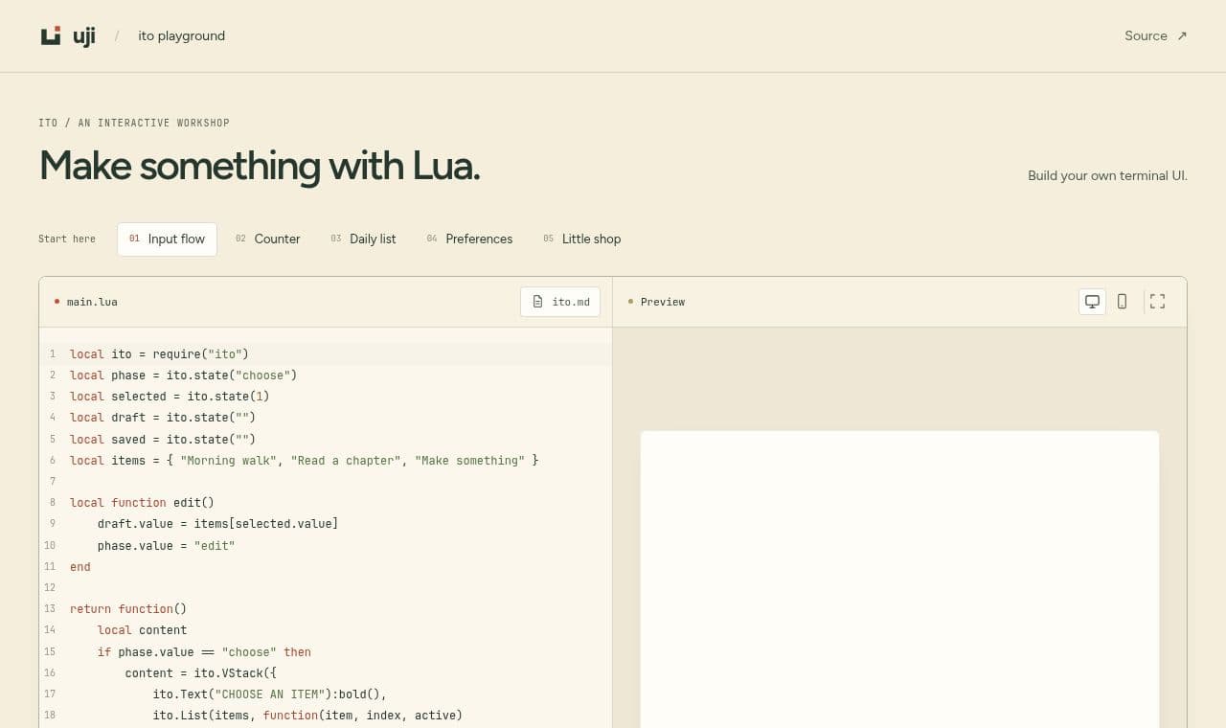
Task: Click the 'Make something with Lua.' heading
Action: (x=260, y=166)
